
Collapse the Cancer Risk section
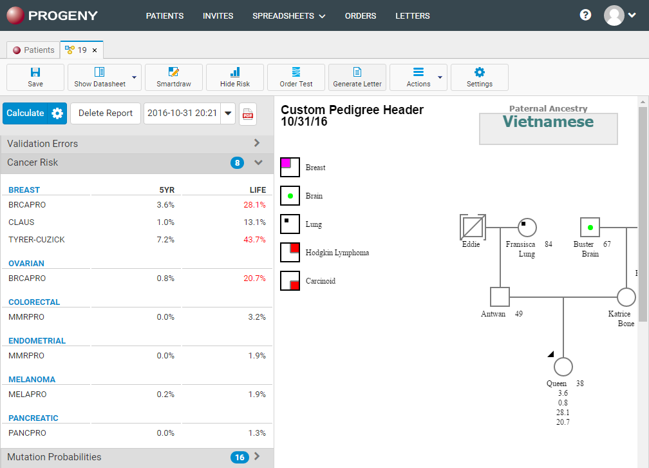[258, 162]
